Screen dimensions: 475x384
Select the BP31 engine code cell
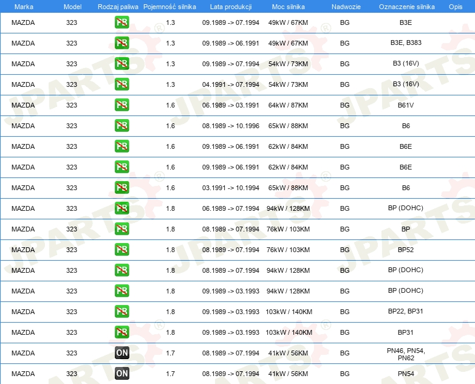tap(406, 332)
